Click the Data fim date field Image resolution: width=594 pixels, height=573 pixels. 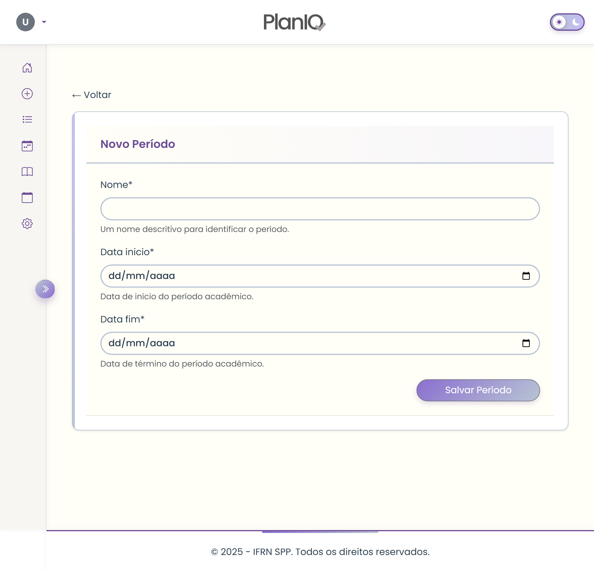pos(303,343)
